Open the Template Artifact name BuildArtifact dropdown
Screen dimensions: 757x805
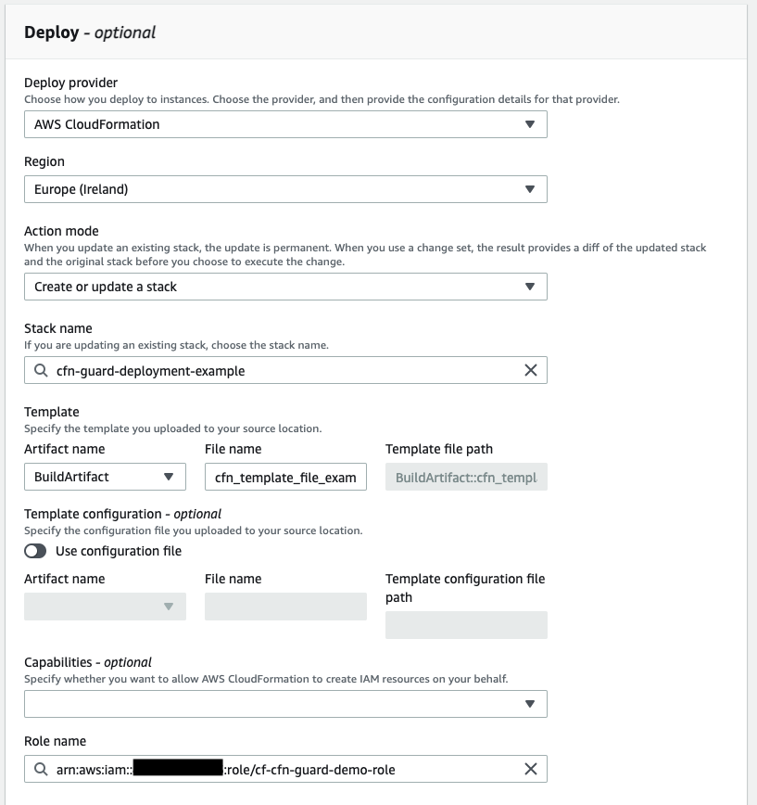pos(105,477)
